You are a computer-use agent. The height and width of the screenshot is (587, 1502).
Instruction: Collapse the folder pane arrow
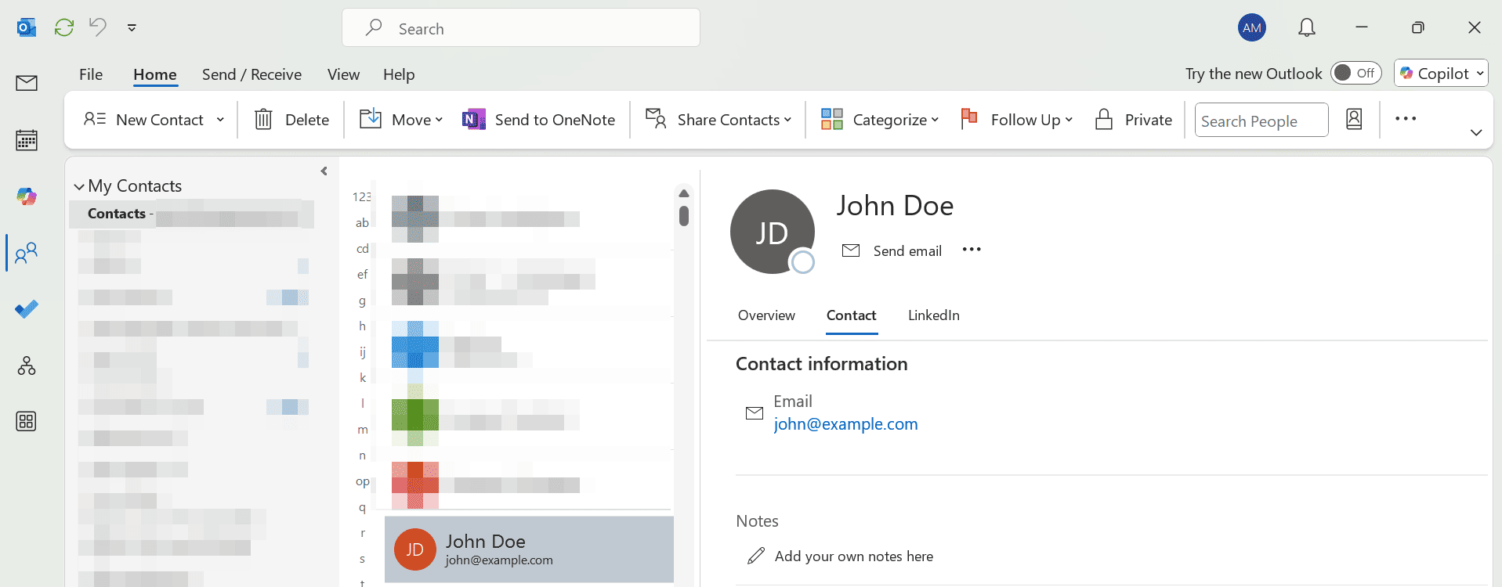(x=324, y=171)
